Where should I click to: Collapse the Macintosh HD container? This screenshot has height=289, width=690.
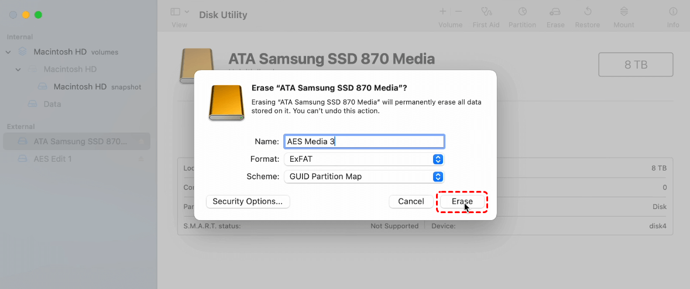click(x=18, y=69)
